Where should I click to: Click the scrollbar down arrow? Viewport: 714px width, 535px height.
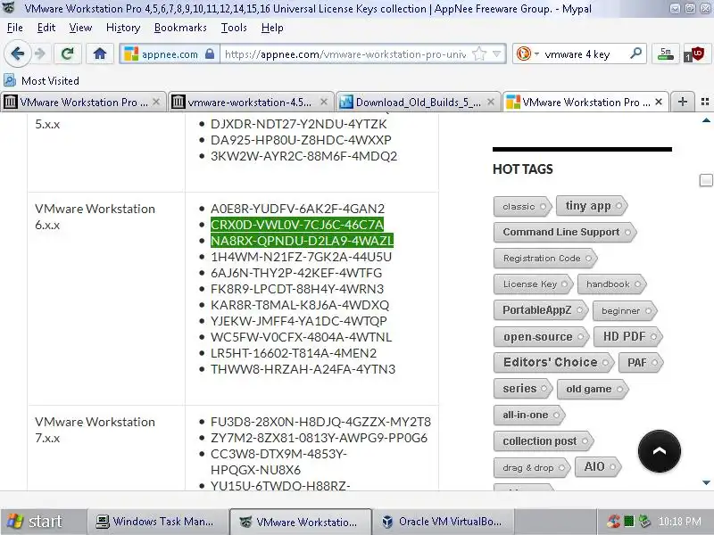point(706,482)
